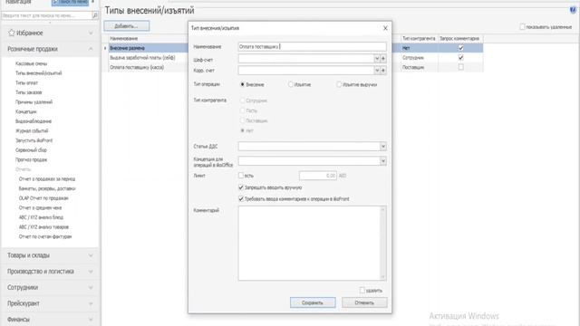Viewport: 580px width, 326px height.
Task: Toggle comment checkbox in Внесение размена row
Action: (460, 48)
